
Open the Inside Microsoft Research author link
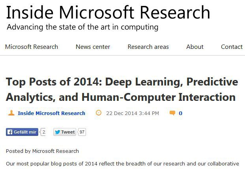click(51, 113)
